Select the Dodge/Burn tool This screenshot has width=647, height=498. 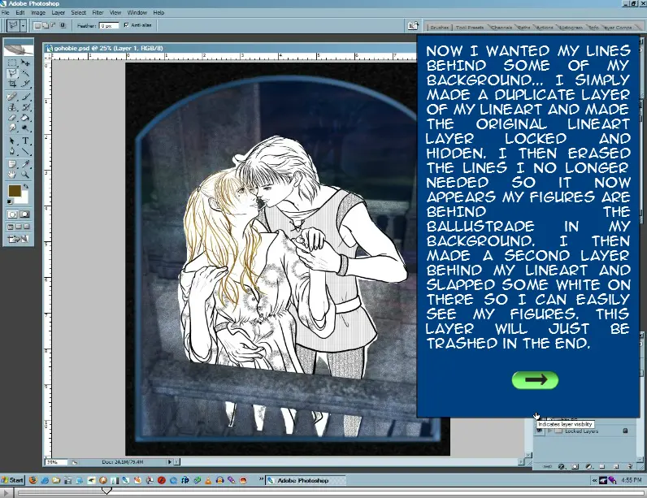coord(25,128)
